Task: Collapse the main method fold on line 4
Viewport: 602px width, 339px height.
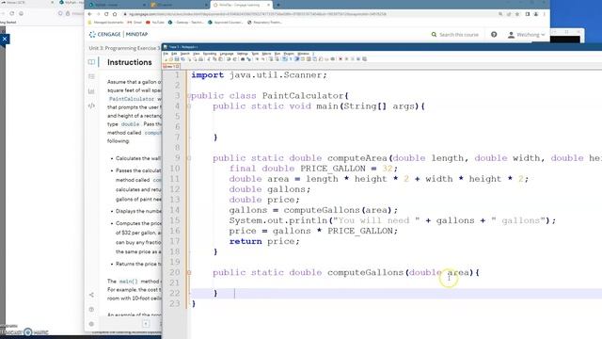Action: point(188,106)
